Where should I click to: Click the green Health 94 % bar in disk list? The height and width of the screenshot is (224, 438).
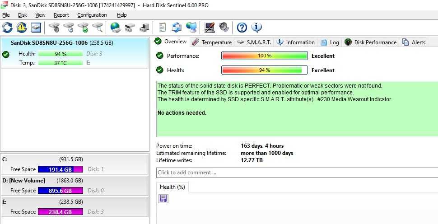coord(61,54)
